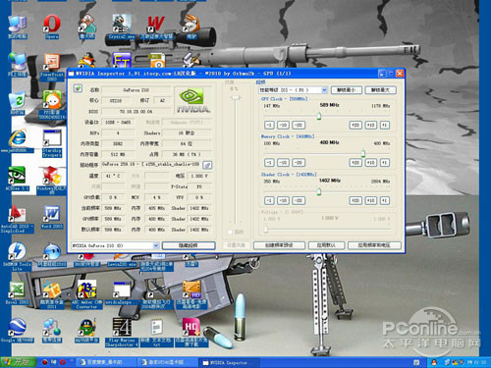Open the Network Places desktop icon
Viewport: 491px width, 368px height.
(18, 64)
